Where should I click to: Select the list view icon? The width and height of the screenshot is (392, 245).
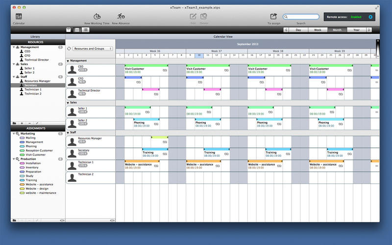(x=85, y=30)
